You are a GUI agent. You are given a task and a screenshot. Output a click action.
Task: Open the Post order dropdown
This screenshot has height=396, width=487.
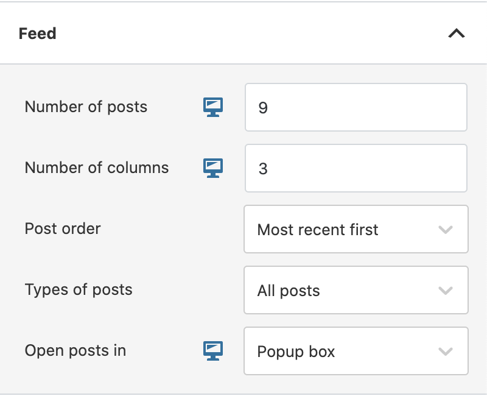(356, 229)
